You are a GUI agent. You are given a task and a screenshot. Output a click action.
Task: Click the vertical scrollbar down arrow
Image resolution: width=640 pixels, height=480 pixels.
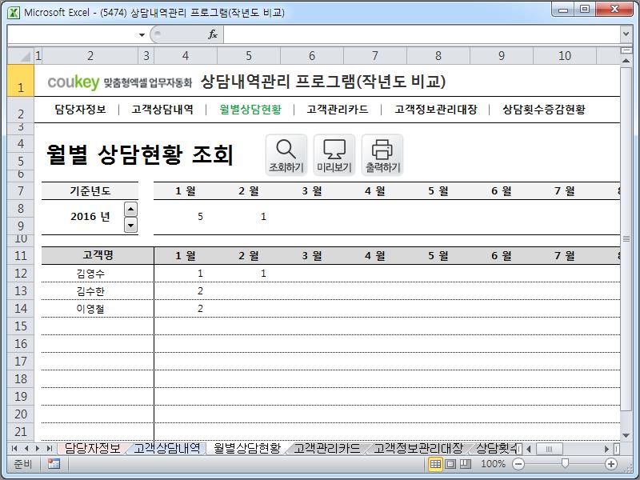click(626, 436)
